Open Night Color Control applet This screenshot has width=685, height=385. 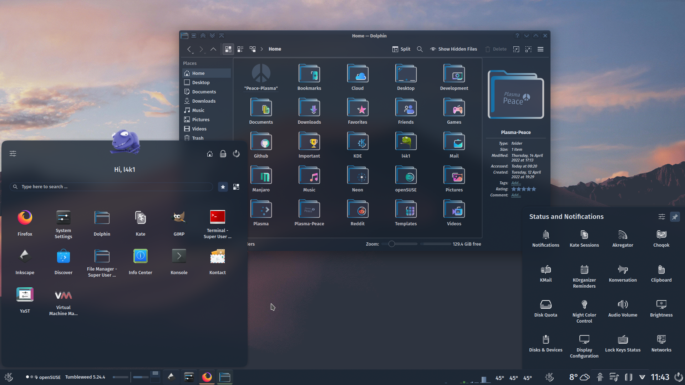coord(584,311)
